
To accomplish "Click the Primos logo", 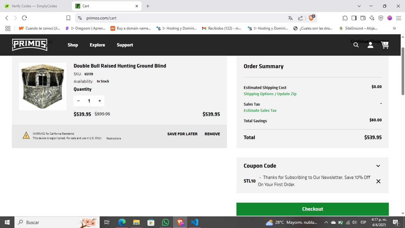I will pos(30,45).
